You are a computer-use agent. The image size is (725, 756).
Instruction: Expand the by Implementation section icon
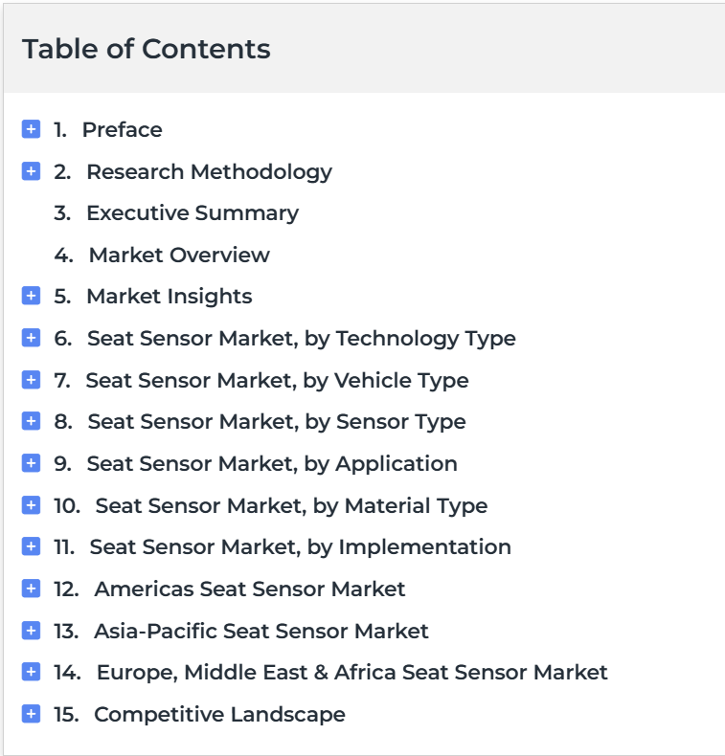pos(31,546)
